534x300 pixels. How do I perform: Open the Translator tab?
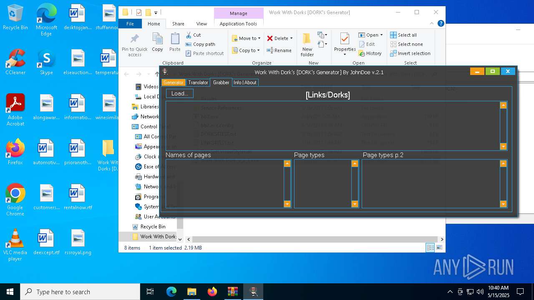(198, 82)
